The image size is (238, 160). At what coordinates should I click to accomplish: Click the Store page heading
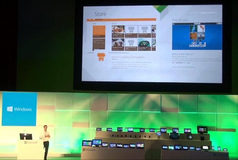pos(100,14)
